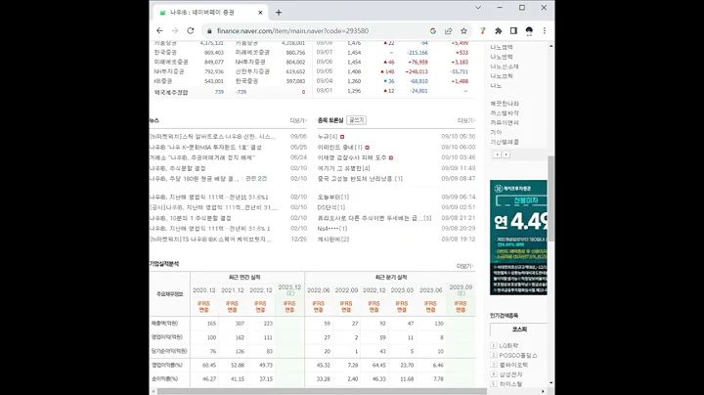This screenshot has width=704, height=395.
Task: Open the Chrome profile avatar
Action: pyautogui.click(x=529, y=31)
